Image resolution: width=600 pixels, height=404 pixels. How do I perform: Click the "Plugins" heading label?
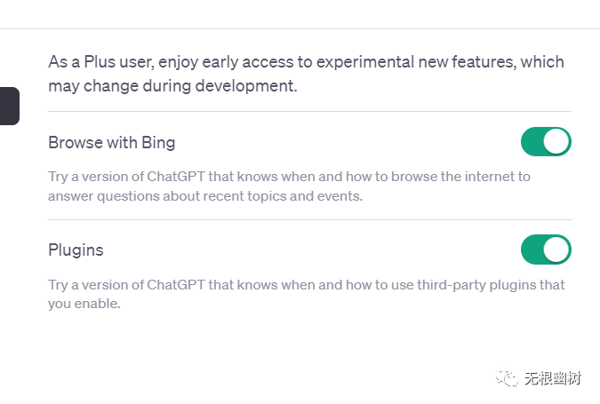(x=76, y=250)
